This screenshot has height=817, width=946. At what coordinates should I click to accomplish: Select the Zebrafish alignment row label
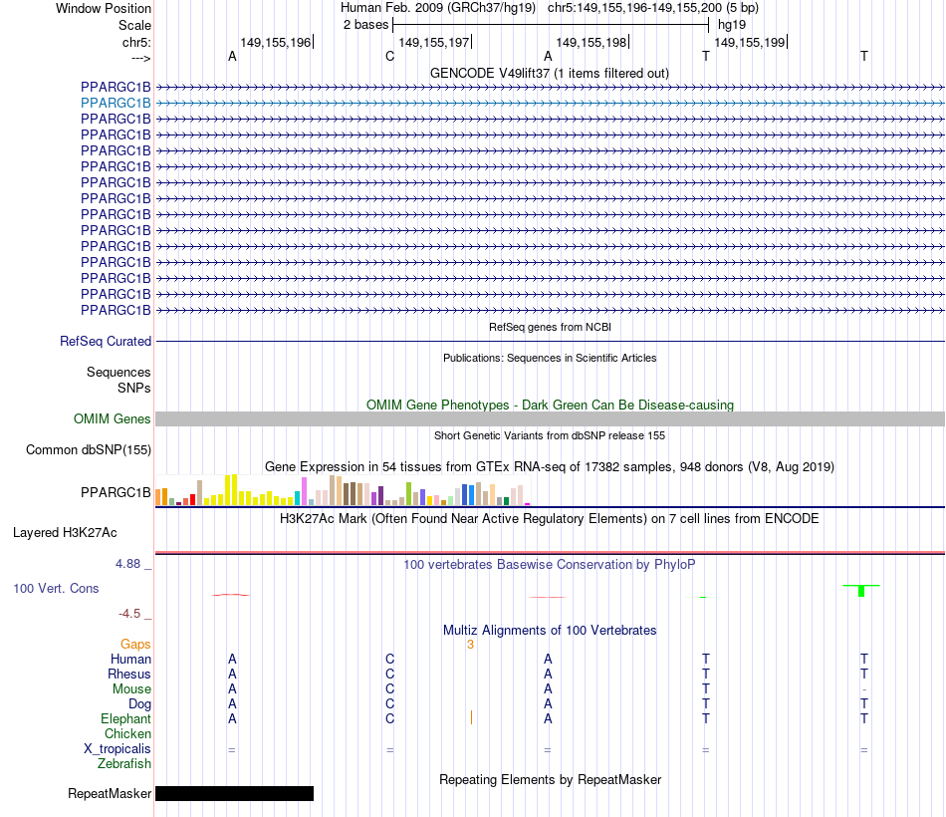click(124, 763)
